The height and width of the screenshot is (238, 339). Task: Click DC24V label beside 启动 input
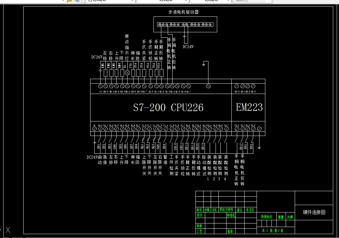(92, 157)
